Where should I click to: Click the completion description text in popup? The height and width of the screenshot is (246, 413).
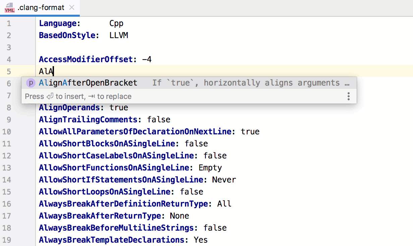tap(251, 83)
